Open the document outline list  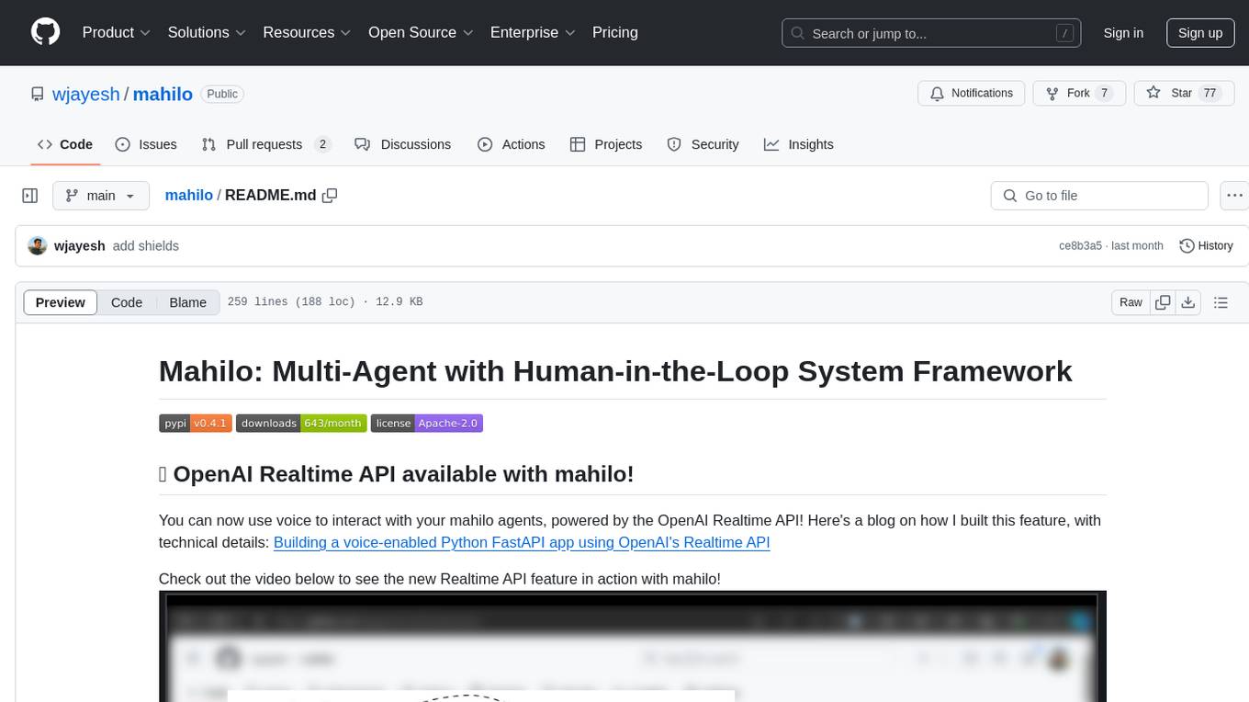1221,302
